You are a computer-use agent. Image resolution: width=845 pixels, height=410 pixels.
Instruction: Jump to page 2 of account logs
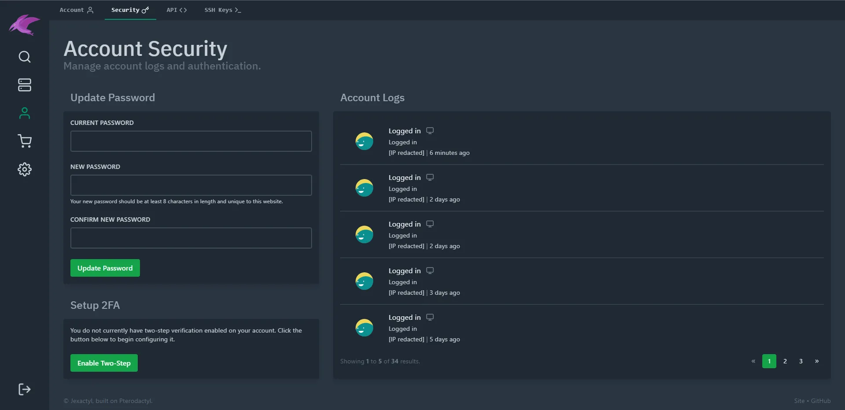click(785, 361)
